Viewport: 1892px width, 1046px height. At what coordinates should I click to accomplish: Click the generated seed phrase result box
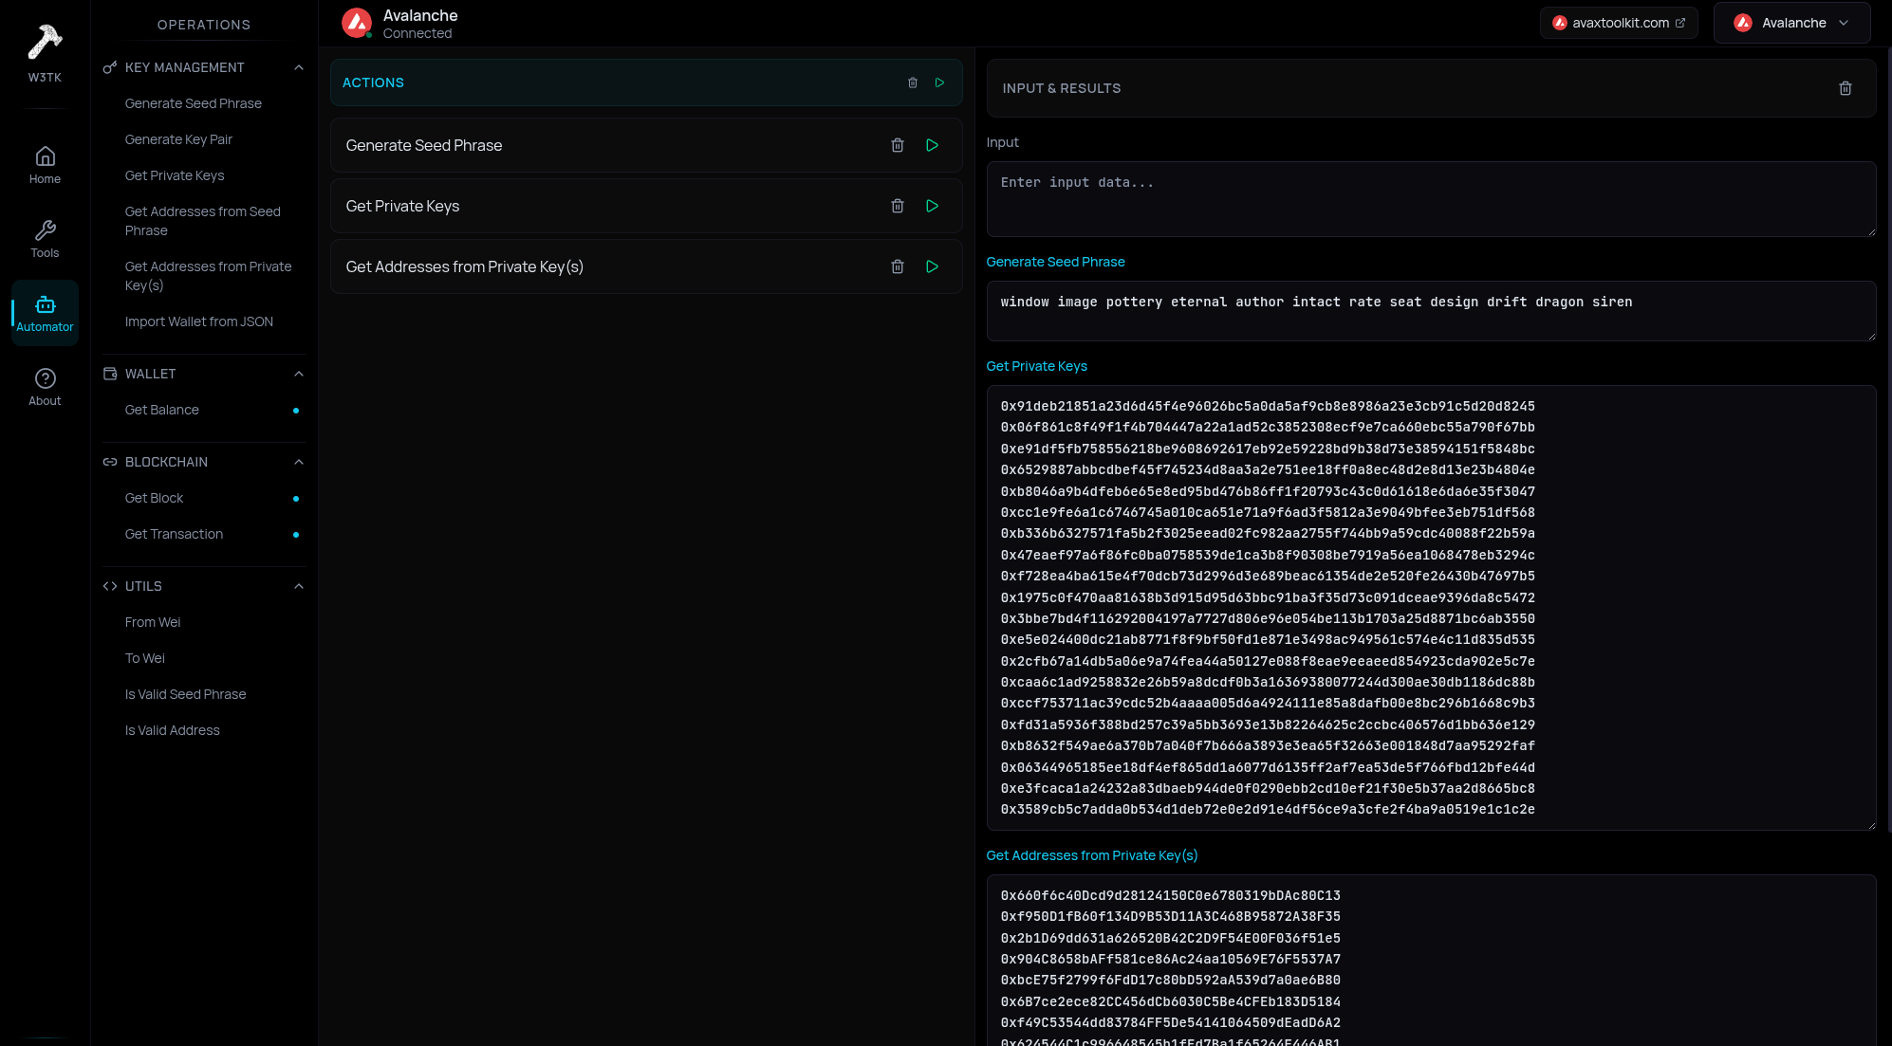(x=1431, y=311)
